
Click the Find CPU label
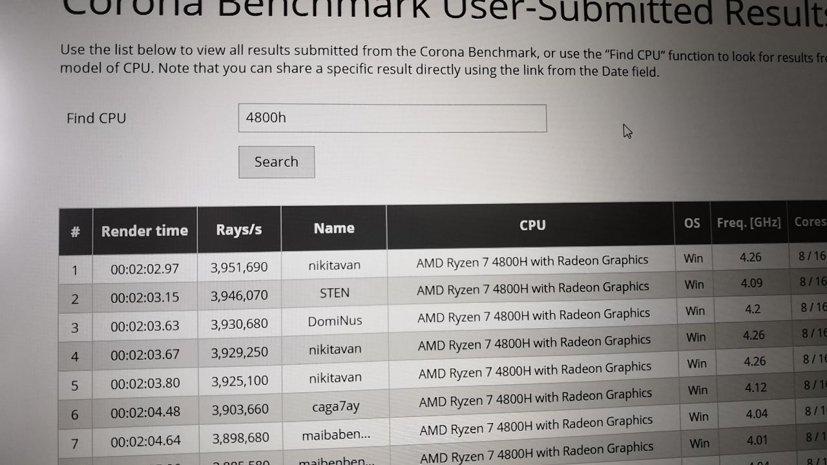coord(96,118)
